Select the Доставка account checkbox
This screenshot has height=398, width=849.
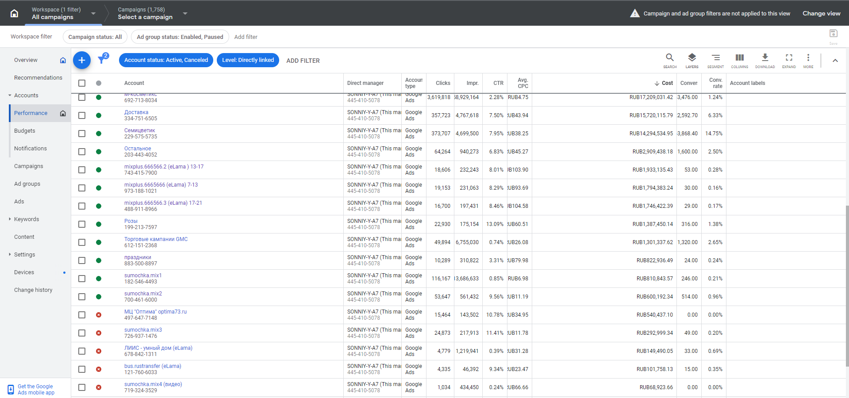point(82,115)
